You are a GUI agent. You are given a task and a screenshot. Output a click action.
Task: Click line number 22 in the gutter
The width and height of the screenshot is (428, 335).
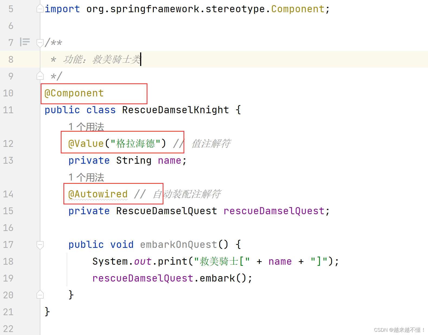(8, 329)
